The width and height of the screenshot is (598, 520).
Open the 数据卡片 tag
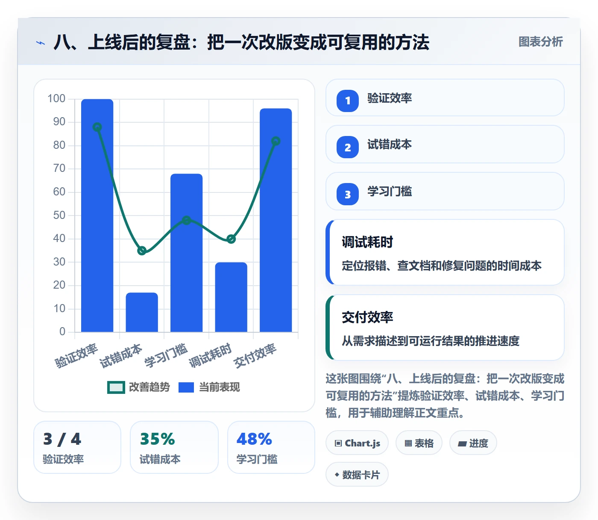point(357,475)
